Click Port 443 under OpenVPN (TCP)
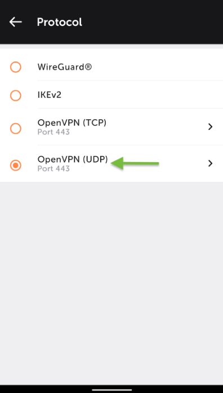223x393 pixels. [53, 132]
